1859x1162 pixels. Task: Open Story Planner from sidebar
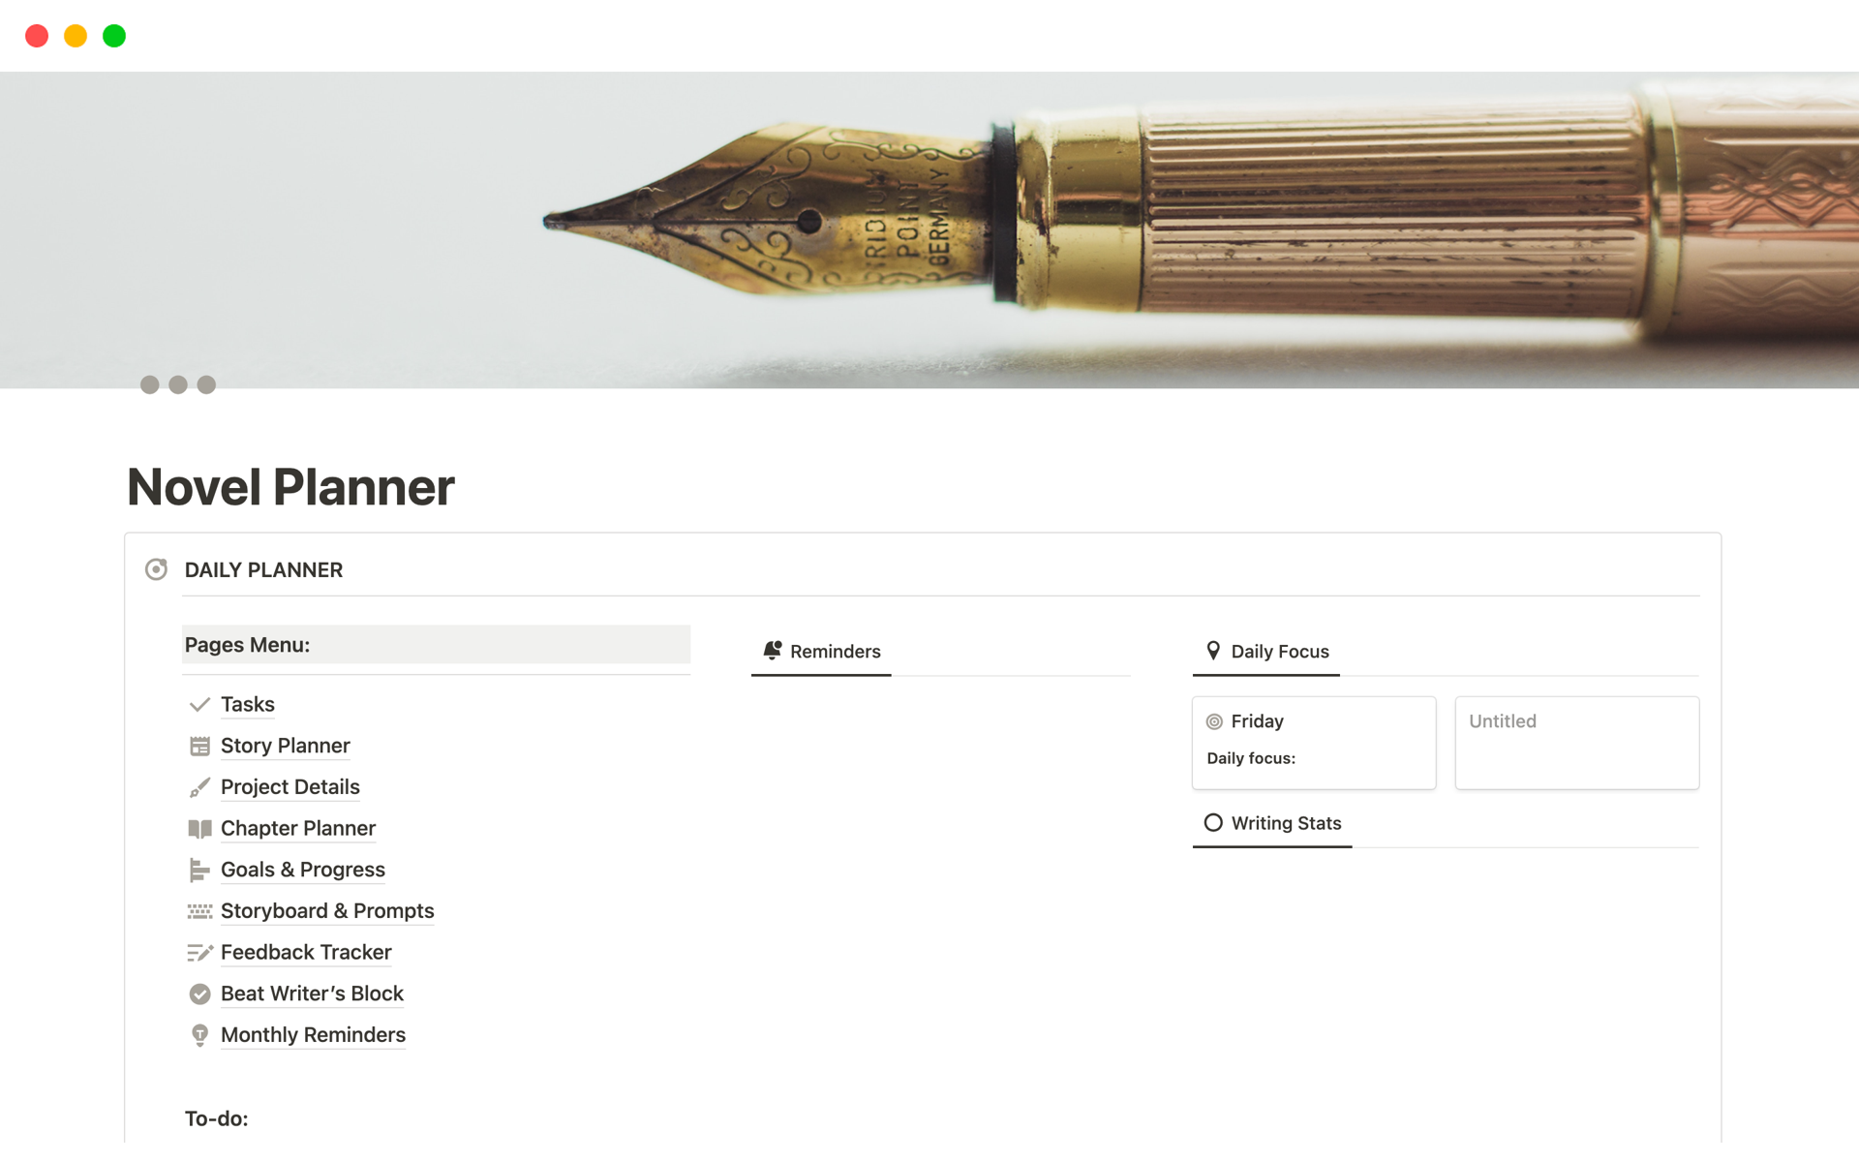pos(285,745)
